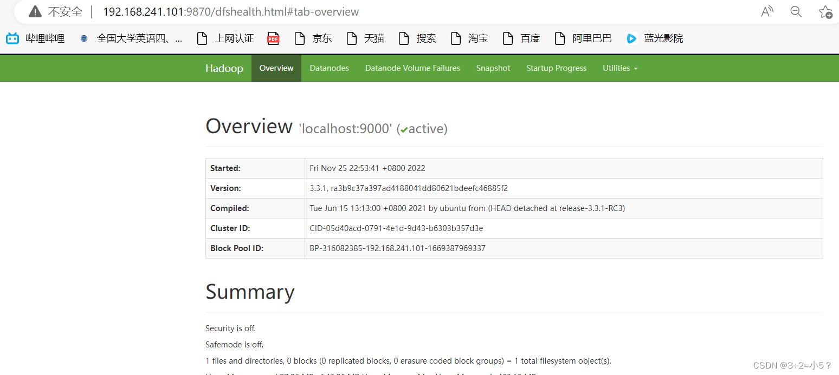The image size is (839, 375).
Task: Click the Version: label cell
Action: coord(255,188)
